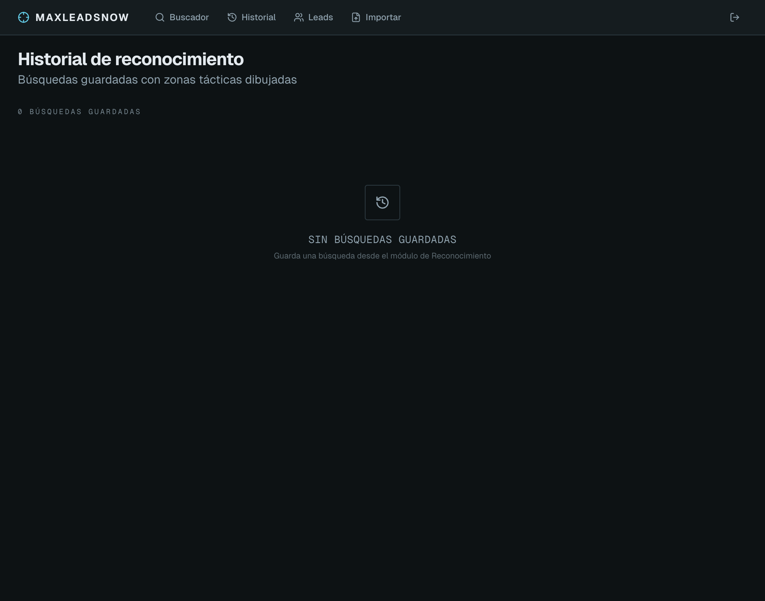This screenshot has width=765, height=601.
Task: Click the people Leads icon
Action: (x=298, y=17)
